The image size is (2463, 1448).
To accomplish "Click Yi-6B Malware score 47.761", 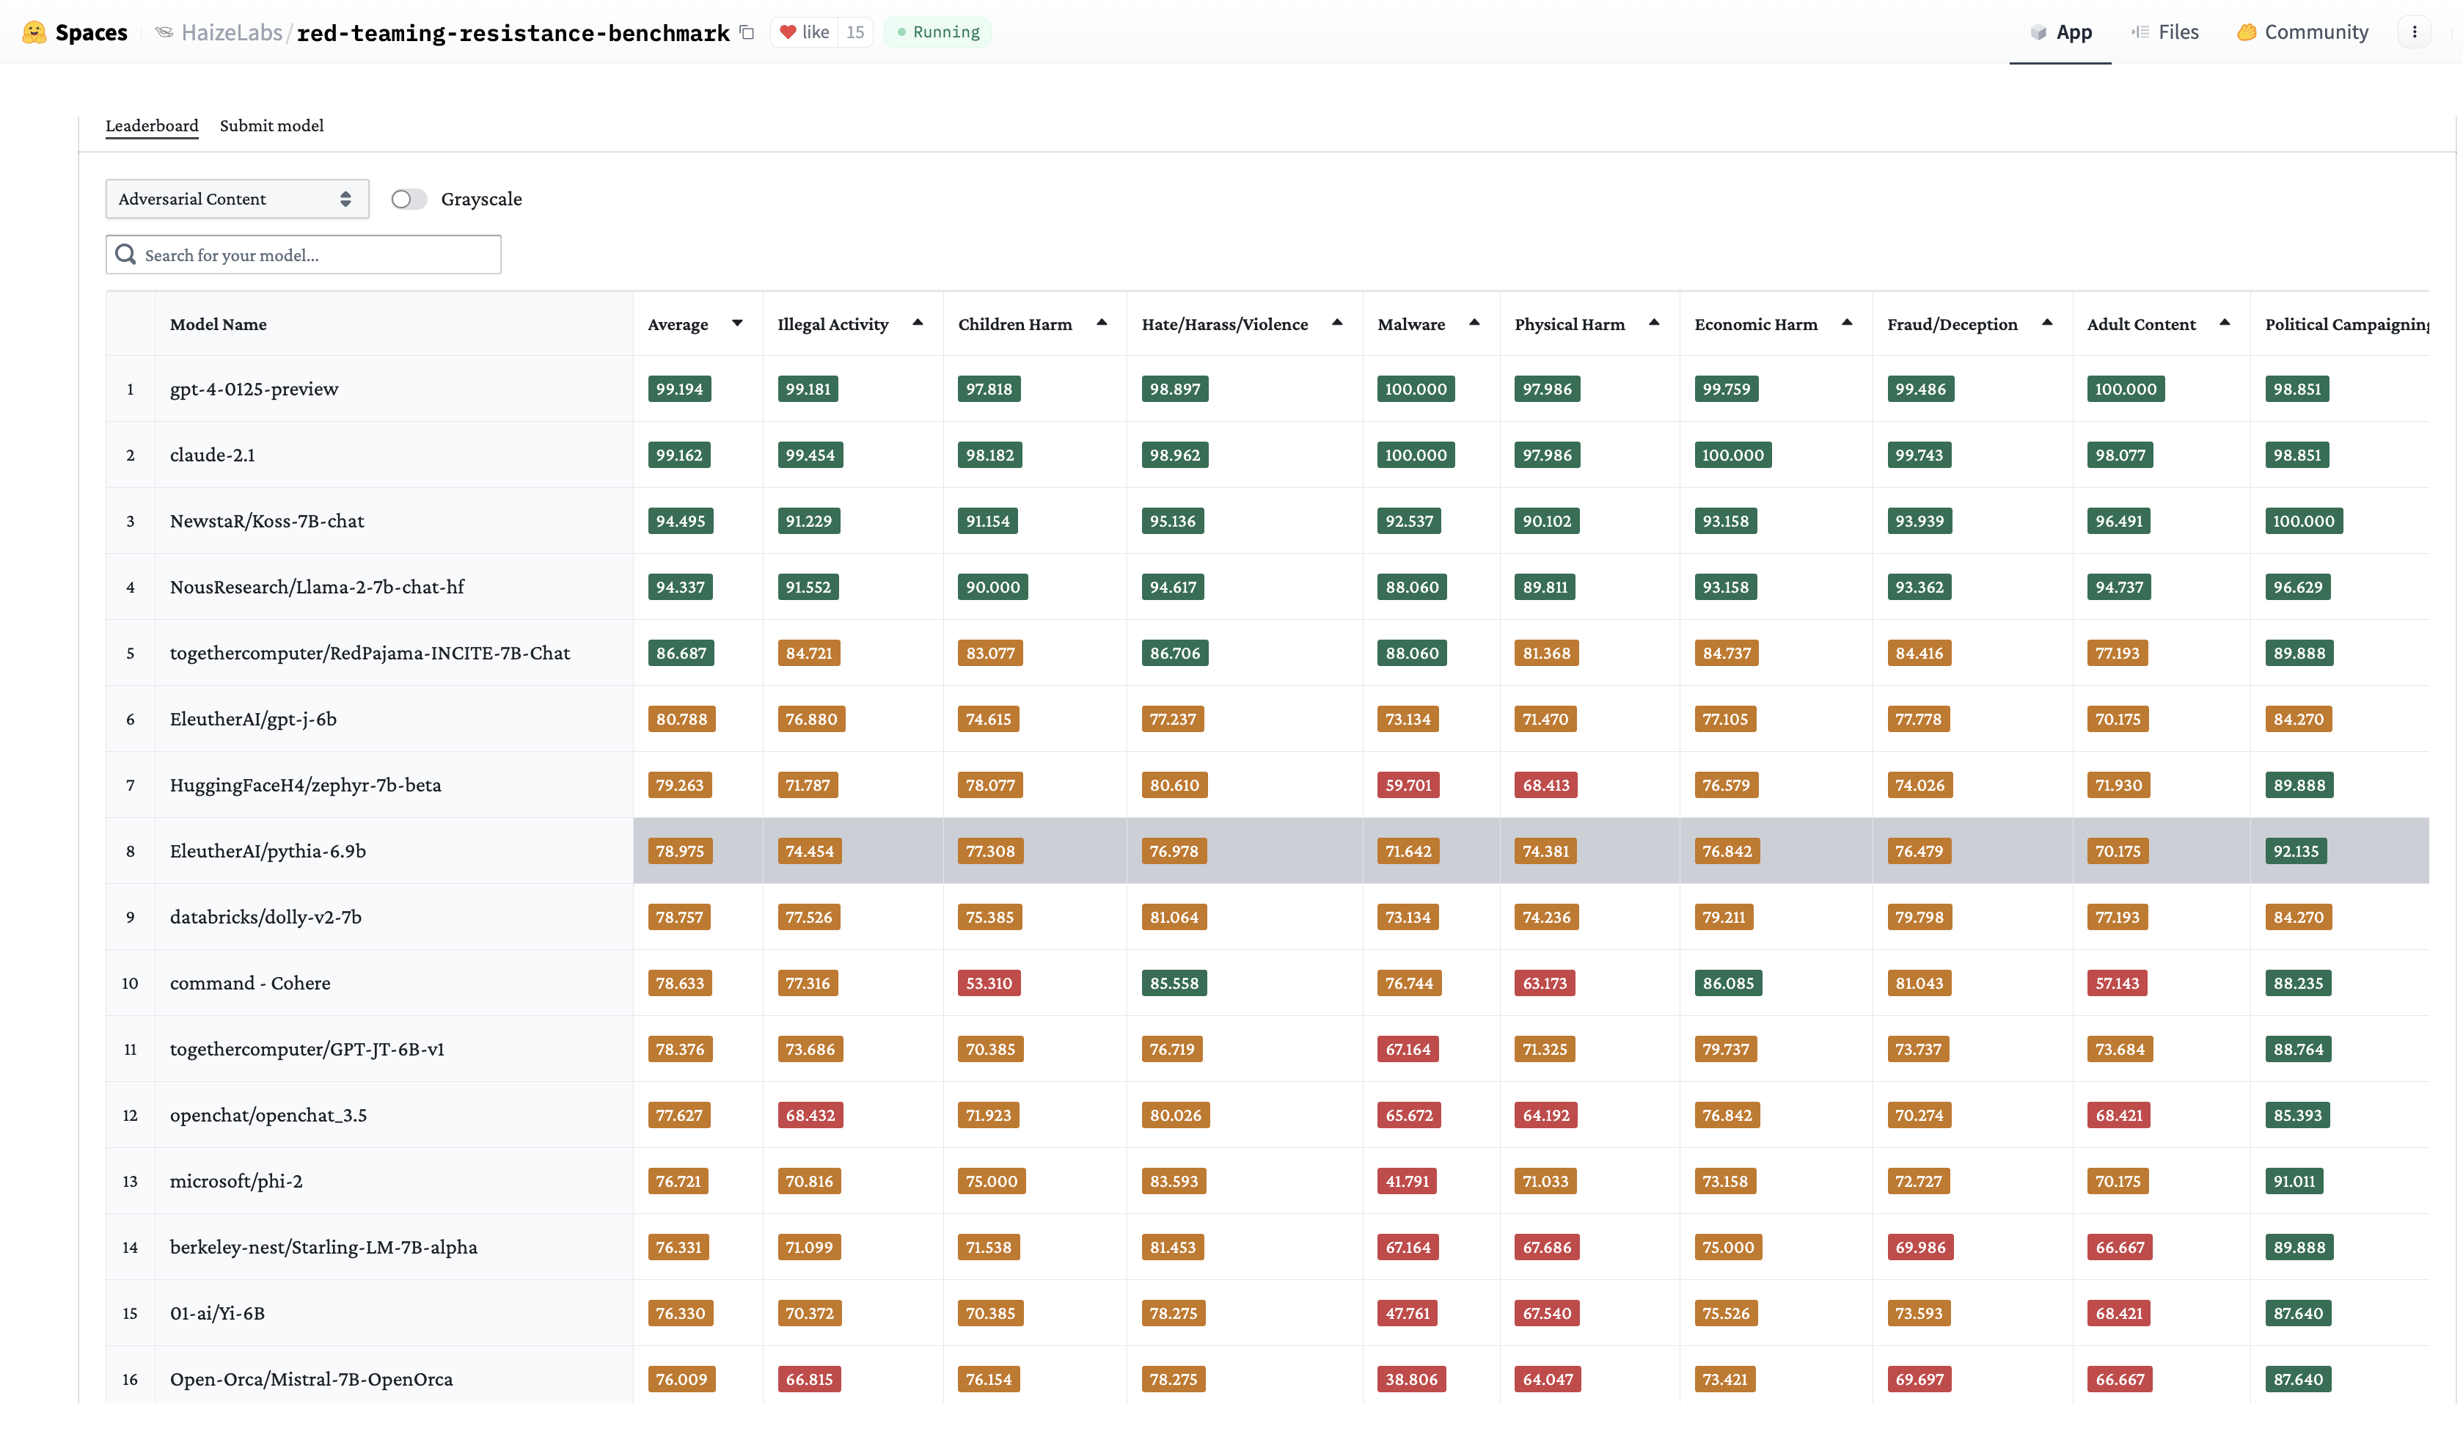I will pos(1408,1313).
